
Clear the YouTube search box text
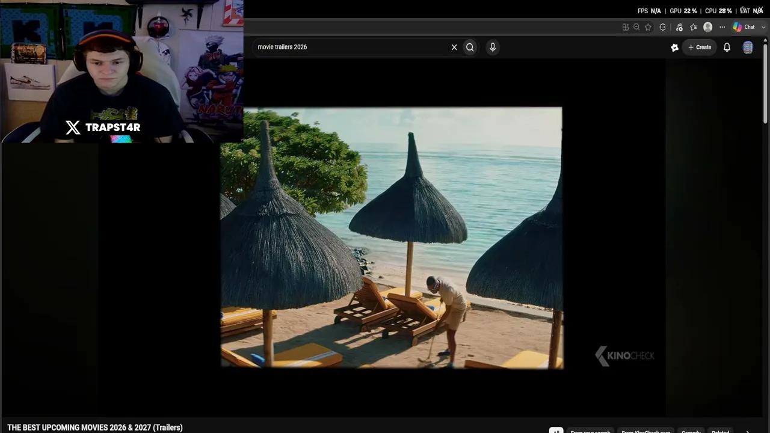click(454, 47)
